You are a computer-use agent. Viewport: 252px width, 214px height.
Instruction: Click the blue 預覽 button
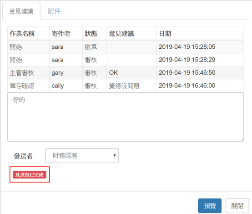point(210,206)
